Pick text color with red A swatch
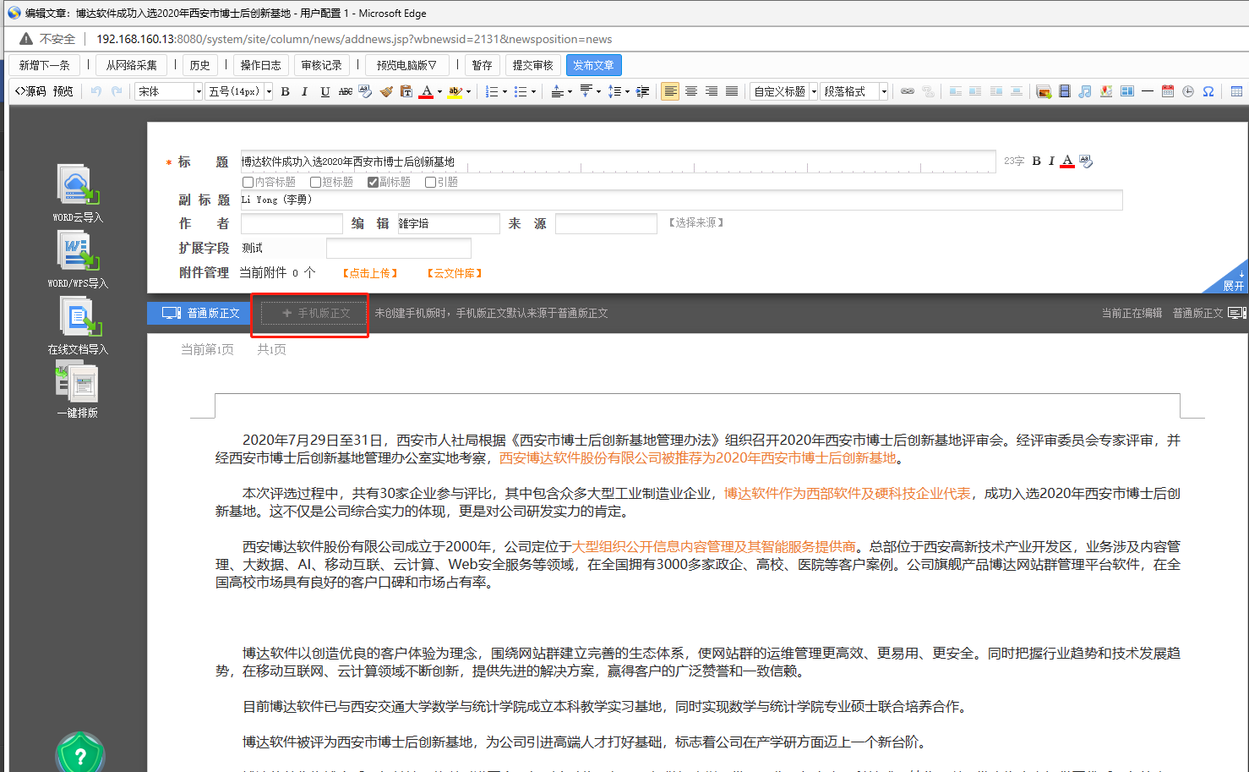Viewport: 1249px width, 772px height. pyautogui.click(x=426, y=91)
